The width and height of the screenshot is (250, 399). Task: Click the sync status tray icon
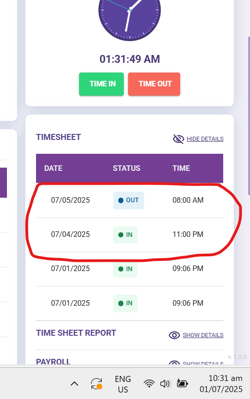[x=97, y=384]
